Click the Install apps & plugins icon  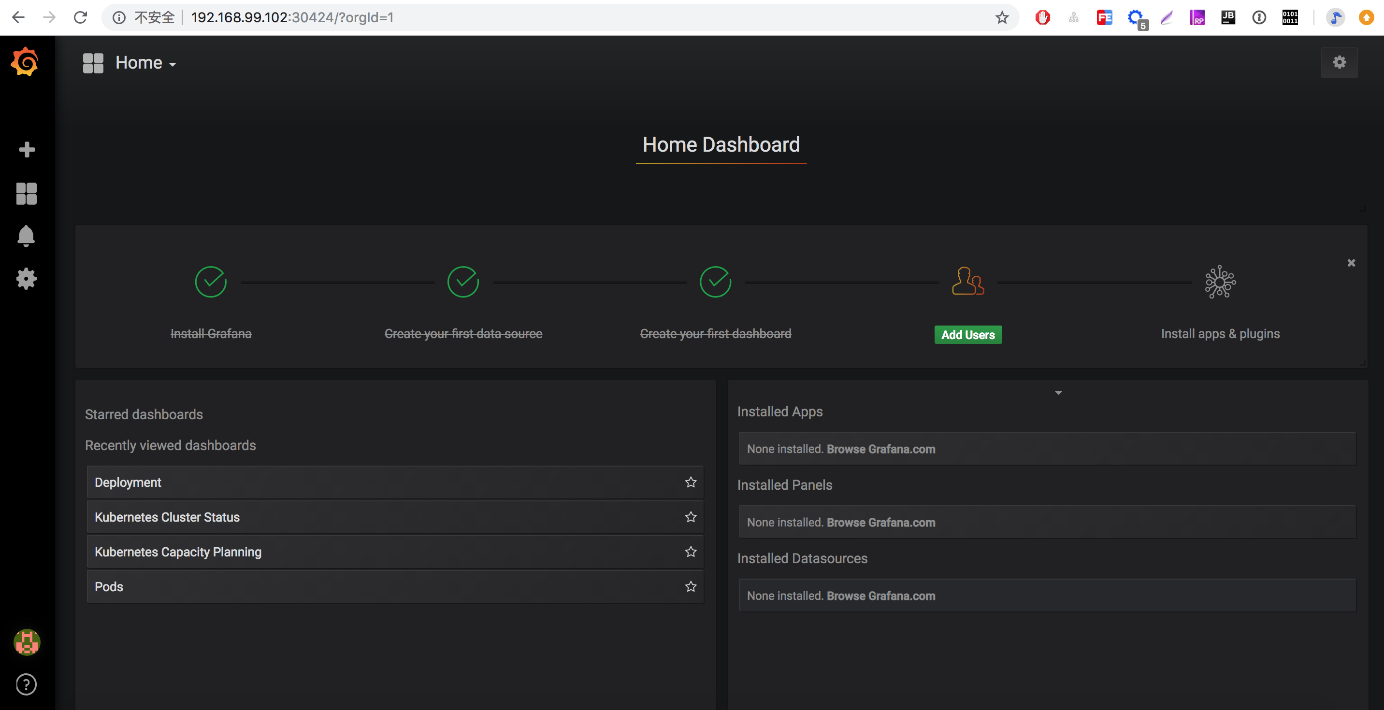[x=1220, y=282]
